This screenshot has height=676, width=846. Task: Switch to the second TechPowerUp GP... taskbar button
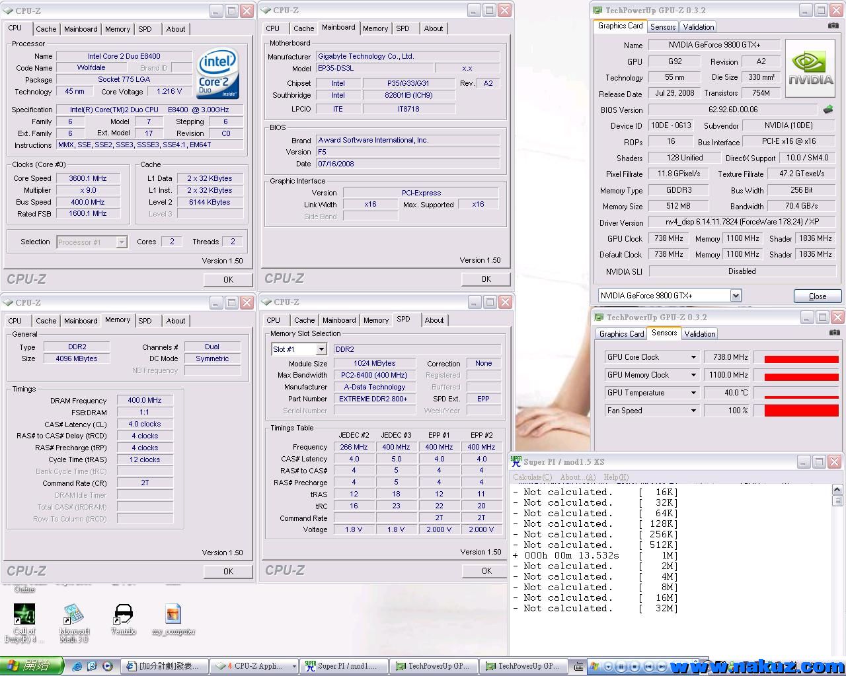(x=523, y=667)
